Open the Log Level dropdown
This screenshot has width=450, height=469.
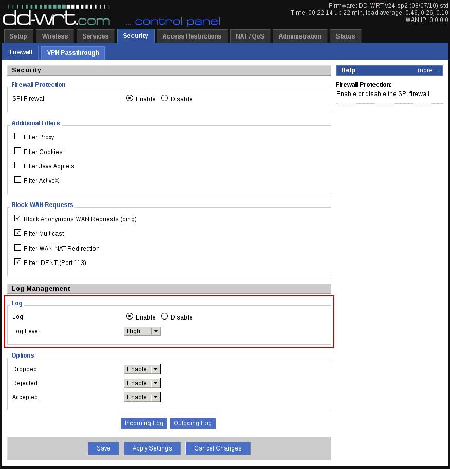(x=142, y=331)
